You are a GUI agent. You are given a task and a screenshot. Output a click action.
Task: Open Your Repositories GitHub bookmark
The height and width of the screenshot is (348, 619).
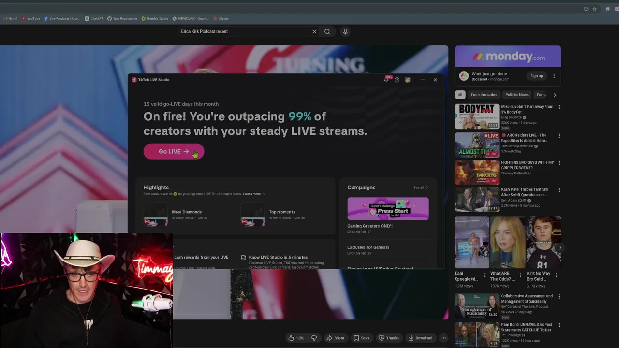[x=122, y=19]
